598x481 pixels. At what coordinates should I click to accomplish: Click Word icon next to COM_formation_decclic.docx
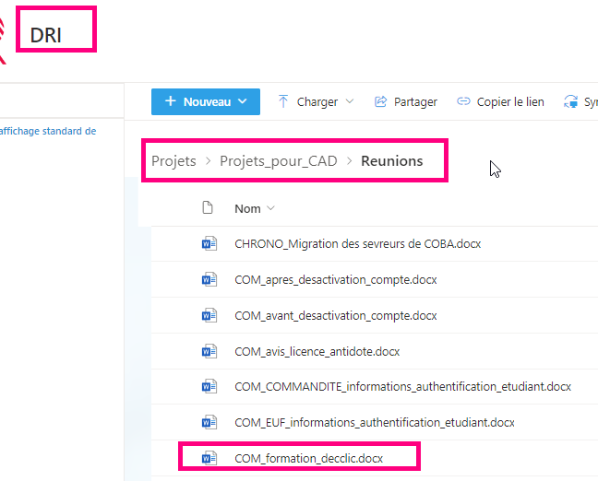pyautogui.click(x=209, y=458)
